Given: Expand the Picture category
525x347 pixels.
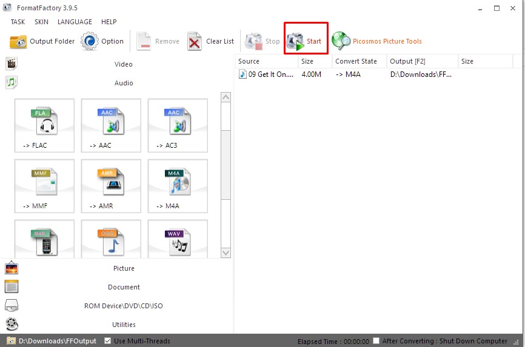Looking at the screenshot, I should [x=124, y=268].
